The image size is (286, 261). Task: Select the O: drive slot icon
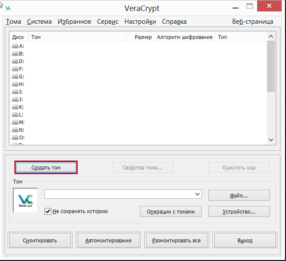pyautogui.click(x=15, y=138)
